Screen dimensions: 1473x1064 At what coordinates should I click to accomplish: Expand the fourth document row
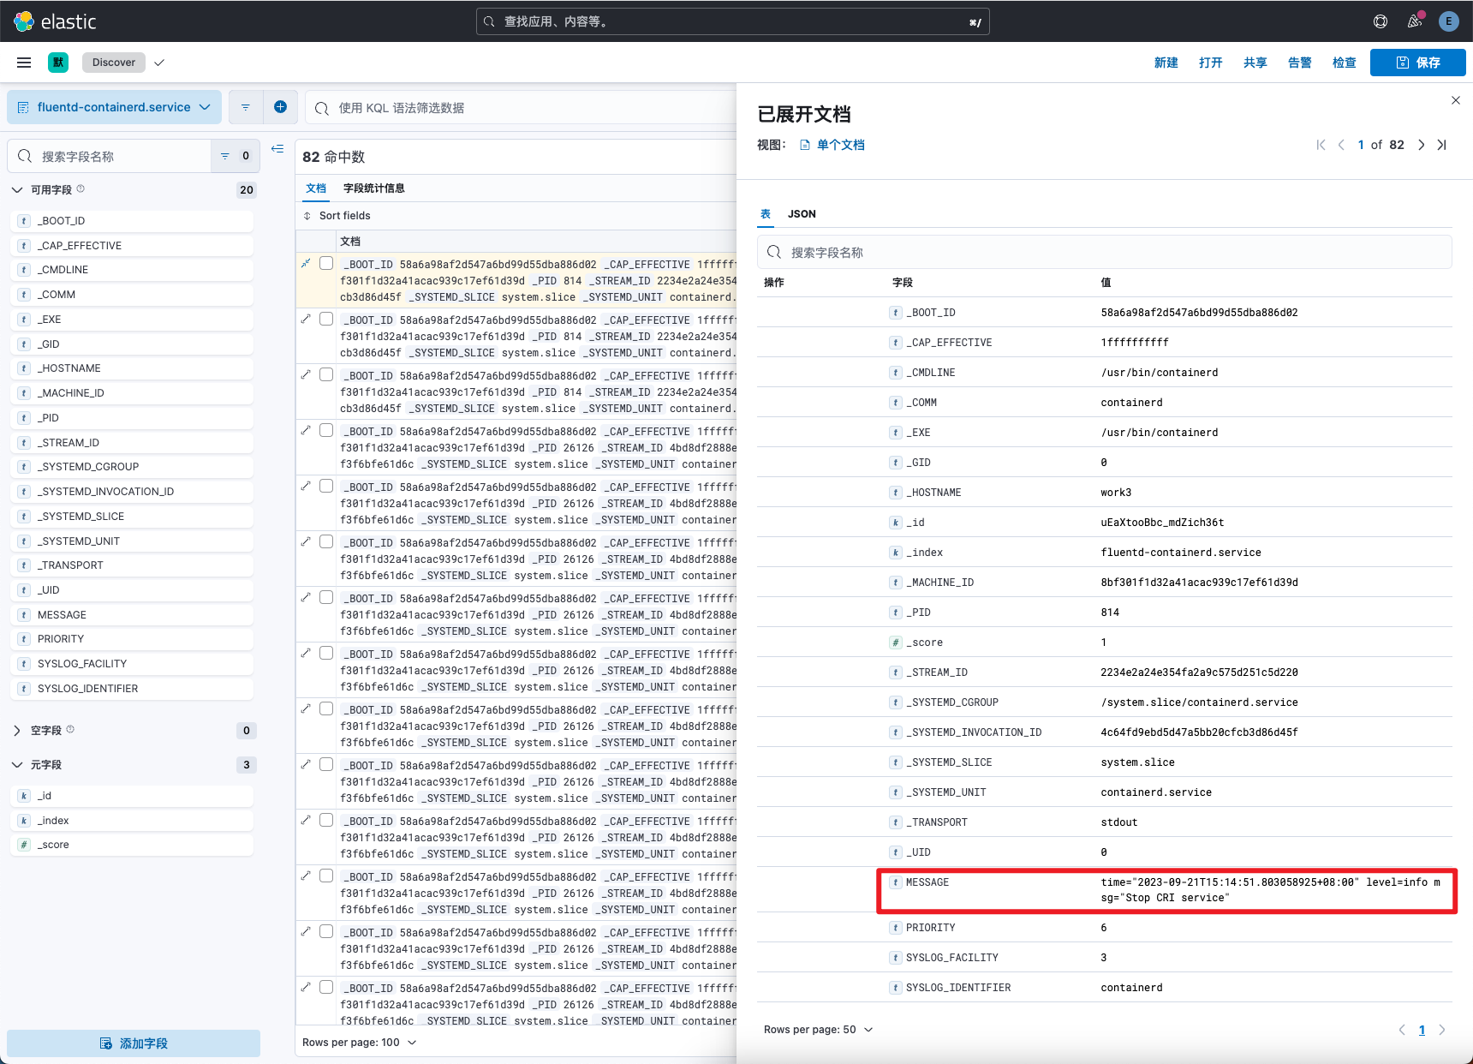[x=306, y=431]
